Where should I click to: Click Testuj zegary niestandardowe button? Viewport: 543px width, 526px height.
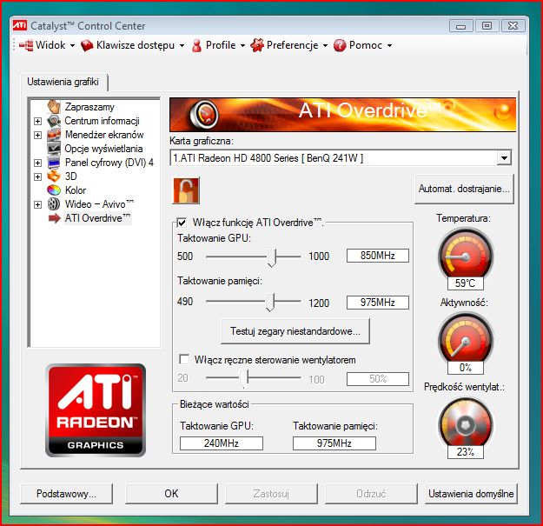point(295,331)
